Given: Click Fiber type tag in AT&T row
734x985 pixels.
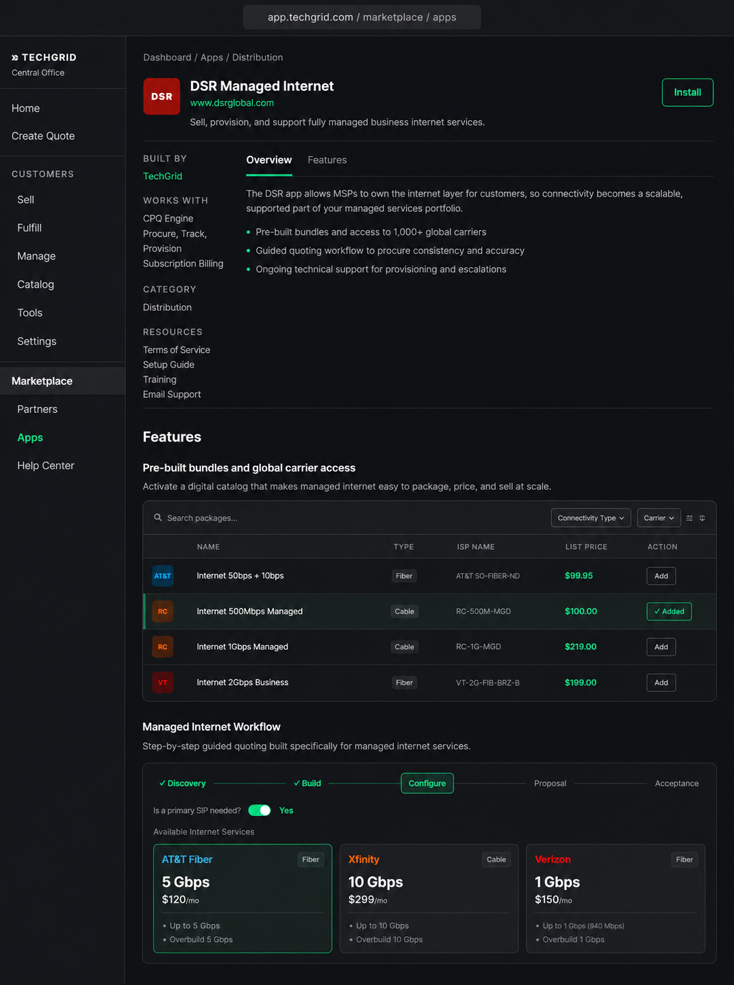Looking at the screenshot, I should click(x=404, y=576).
